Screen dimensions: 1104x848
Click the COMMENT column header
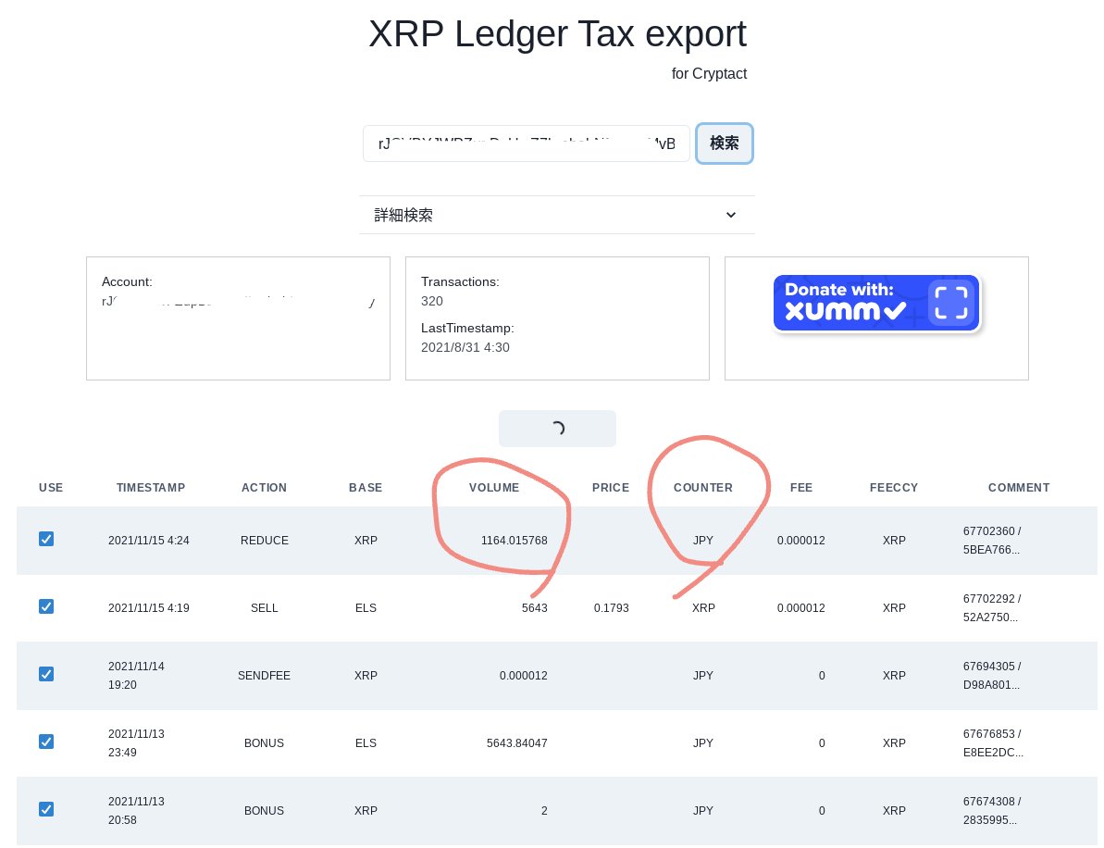[x=1019, y=487]
